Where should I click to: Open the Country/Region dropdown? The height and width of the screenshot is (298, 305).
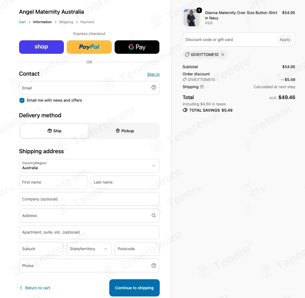[89, 166]
